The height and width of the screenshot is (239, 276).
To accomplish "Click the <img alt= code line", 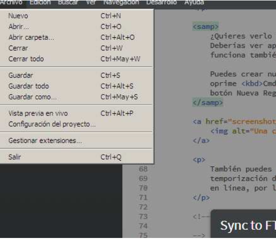I will (243, 131).
